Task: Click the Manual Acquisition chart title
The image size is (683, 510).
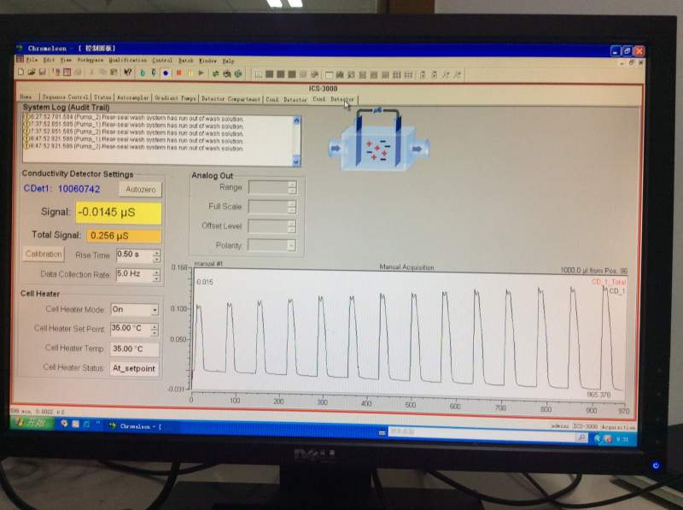Action: (406, 267)
